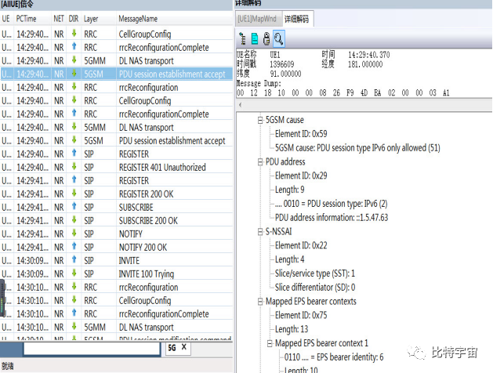Select 'Length: 13' tree entry

pyautogui.click(x=292, y=329)
